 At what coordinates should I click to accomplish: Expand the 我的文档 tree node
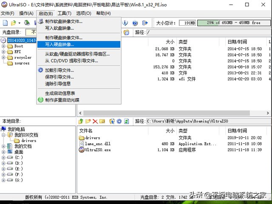(3, 146)
